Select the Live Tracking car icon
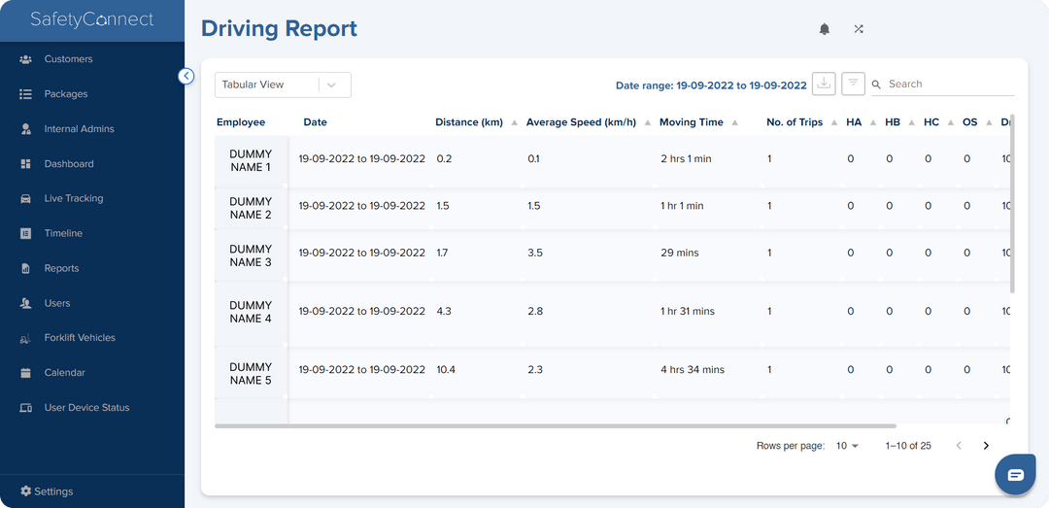The width and height of the screenshot is (1049, 508). (x=25, y=198)
